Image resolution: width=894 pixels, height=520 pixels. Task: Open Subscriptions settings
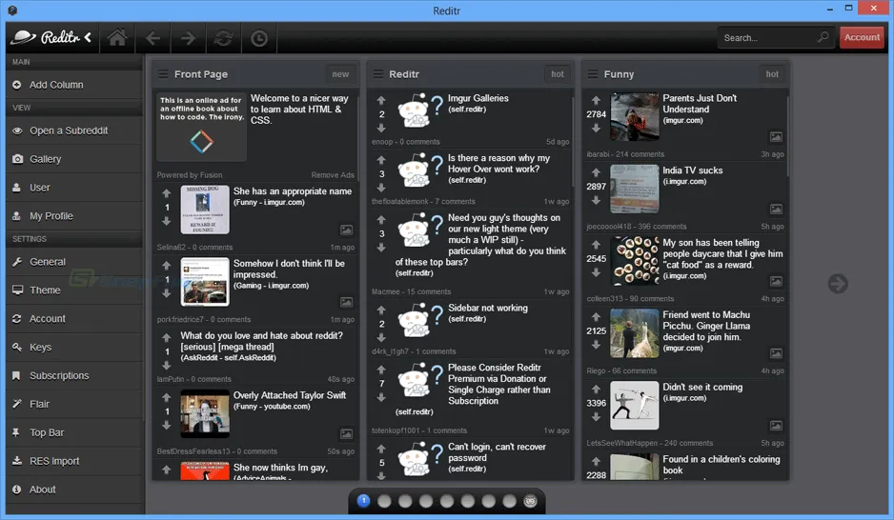tap(74, 376)
